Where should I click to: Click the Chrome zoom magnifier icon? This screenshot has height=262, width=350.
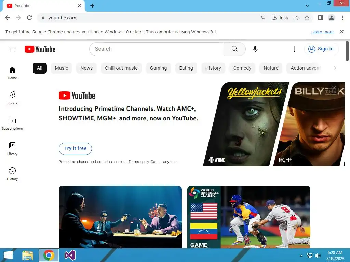(263, 18)
